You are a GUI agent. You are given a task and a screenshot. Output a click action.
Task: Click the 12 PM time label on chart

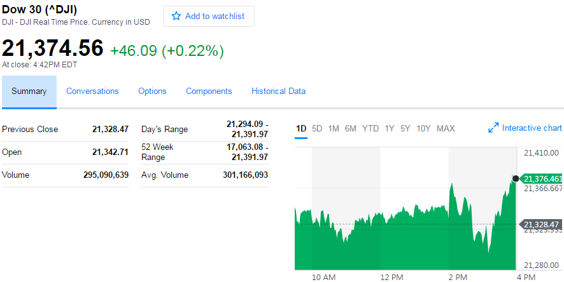[x=391, y=277]
